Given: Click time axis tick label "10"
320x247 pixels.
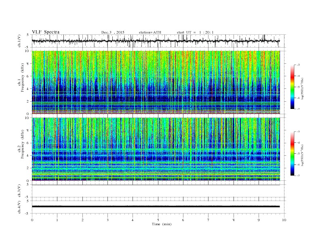Looking at the screenshot, I should tap(284, 220).
